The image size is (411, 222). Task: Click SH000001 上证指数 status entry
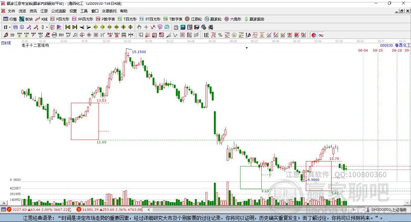click(387, 210)
